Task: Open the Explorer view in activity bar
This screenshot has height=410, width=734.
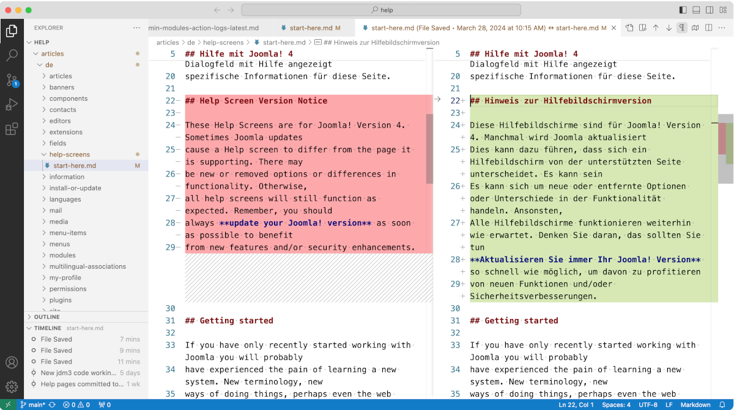Action: (x=12, y=31)
